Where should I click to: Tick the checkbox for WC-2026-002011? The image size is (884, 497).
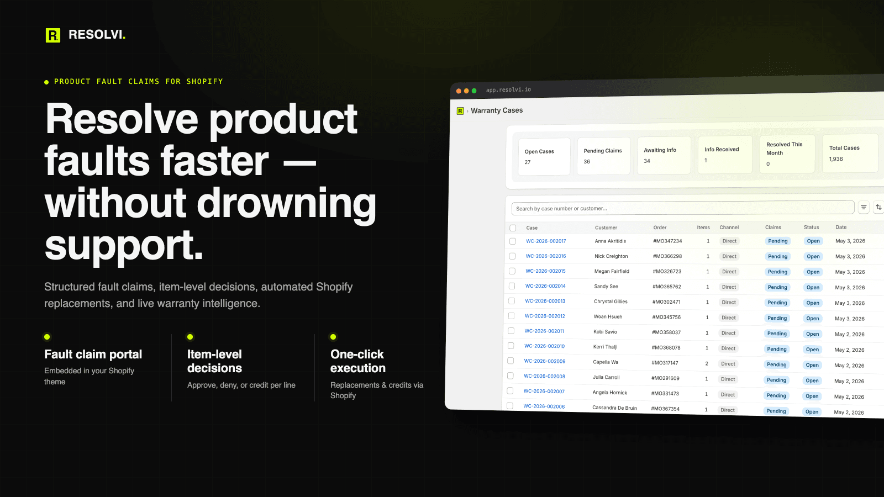pyautogui.click(x=511, y=331)
